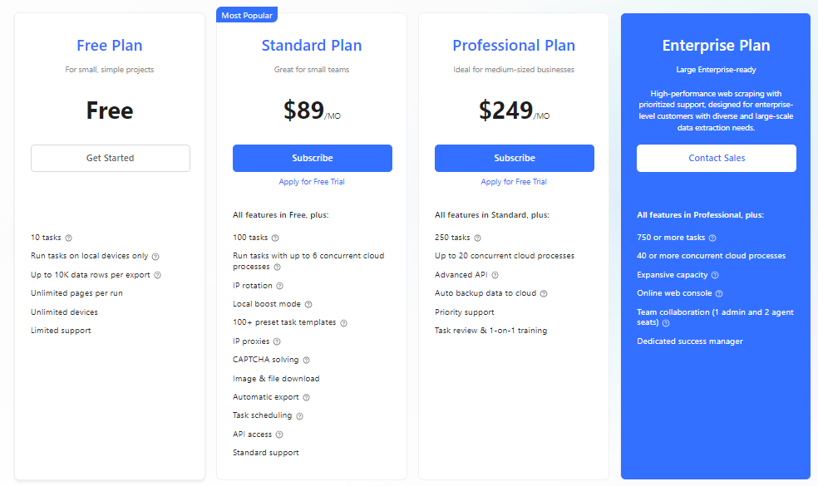Screen dimensions: 818x486
Task: Click the Get Started button
Action: [x=110, y=158]
